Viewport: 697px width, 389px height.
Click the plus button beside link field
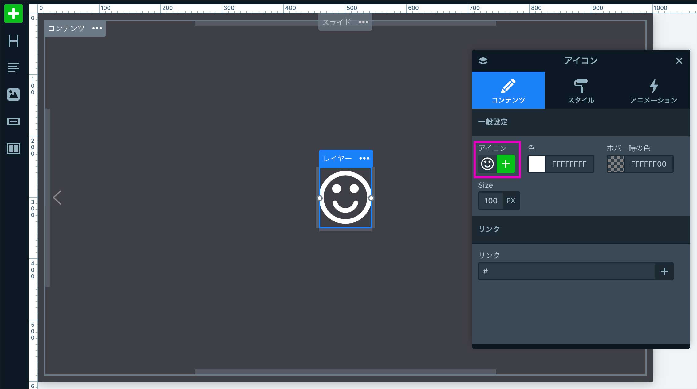tap(664, 271)
